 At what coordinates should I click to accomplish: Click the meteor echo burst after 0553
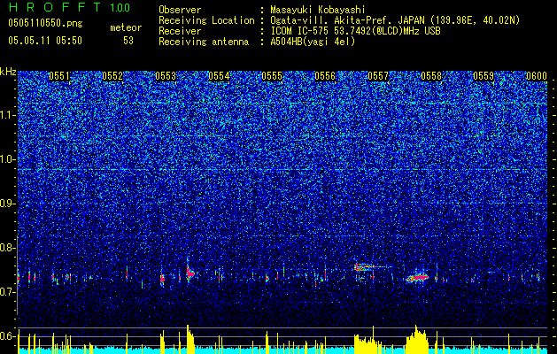tap(190, 273)
